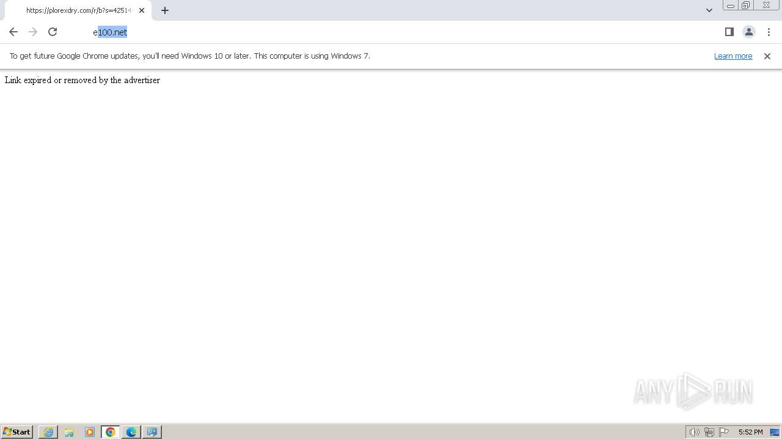Open the volume speaker tray icon
Screen dimensions: 782x440
pyautogui.click(x=694, y=432)
